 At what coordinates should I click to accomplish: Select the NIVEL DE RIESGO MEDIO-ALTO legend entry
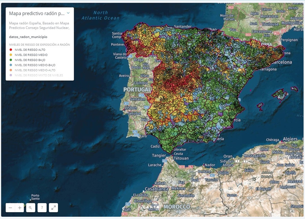click(x=35, y=70)
